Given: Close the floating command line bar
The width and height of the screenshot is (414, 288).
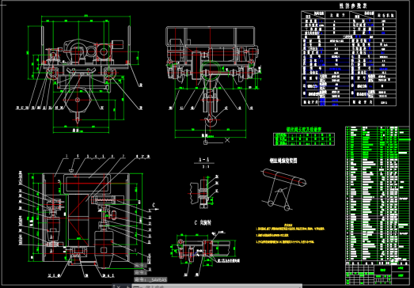Looking at the screenshot, I should (119, 286).
